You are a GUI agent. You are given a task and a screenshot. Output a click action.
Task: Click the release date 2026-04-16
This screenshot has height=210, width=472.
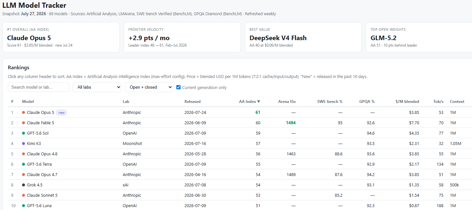tap(195, 174)
